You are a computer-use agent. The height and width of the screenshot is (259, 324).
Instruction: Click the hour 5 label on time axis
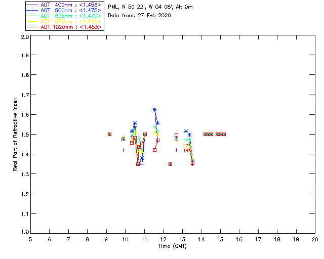30,239
